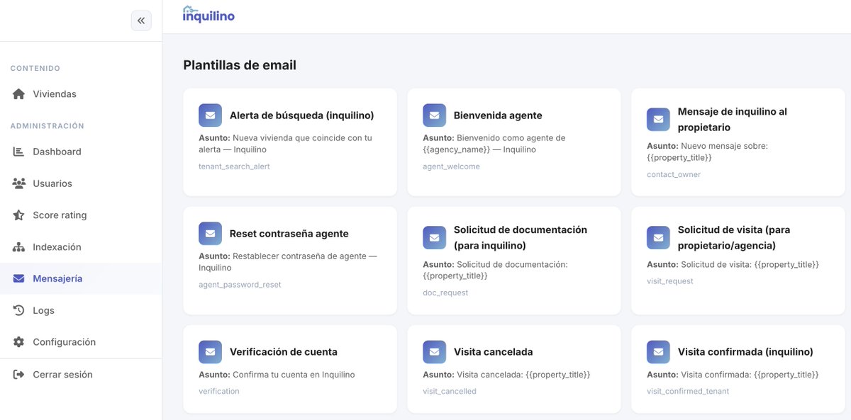Click Cerrar sesión to log out
The height and width of the screenshot is (420, 851).
point(62,374)
